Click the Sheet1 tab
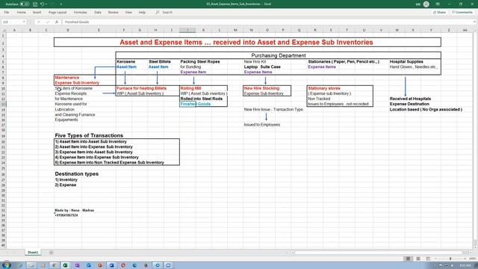The image size is (478, 269). point(33,253)
